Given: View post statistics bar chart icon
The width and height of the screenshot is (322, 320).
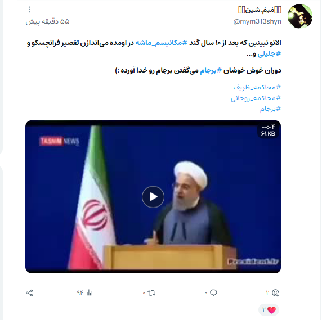Looking at the screenshot, I should pos(90,292).
